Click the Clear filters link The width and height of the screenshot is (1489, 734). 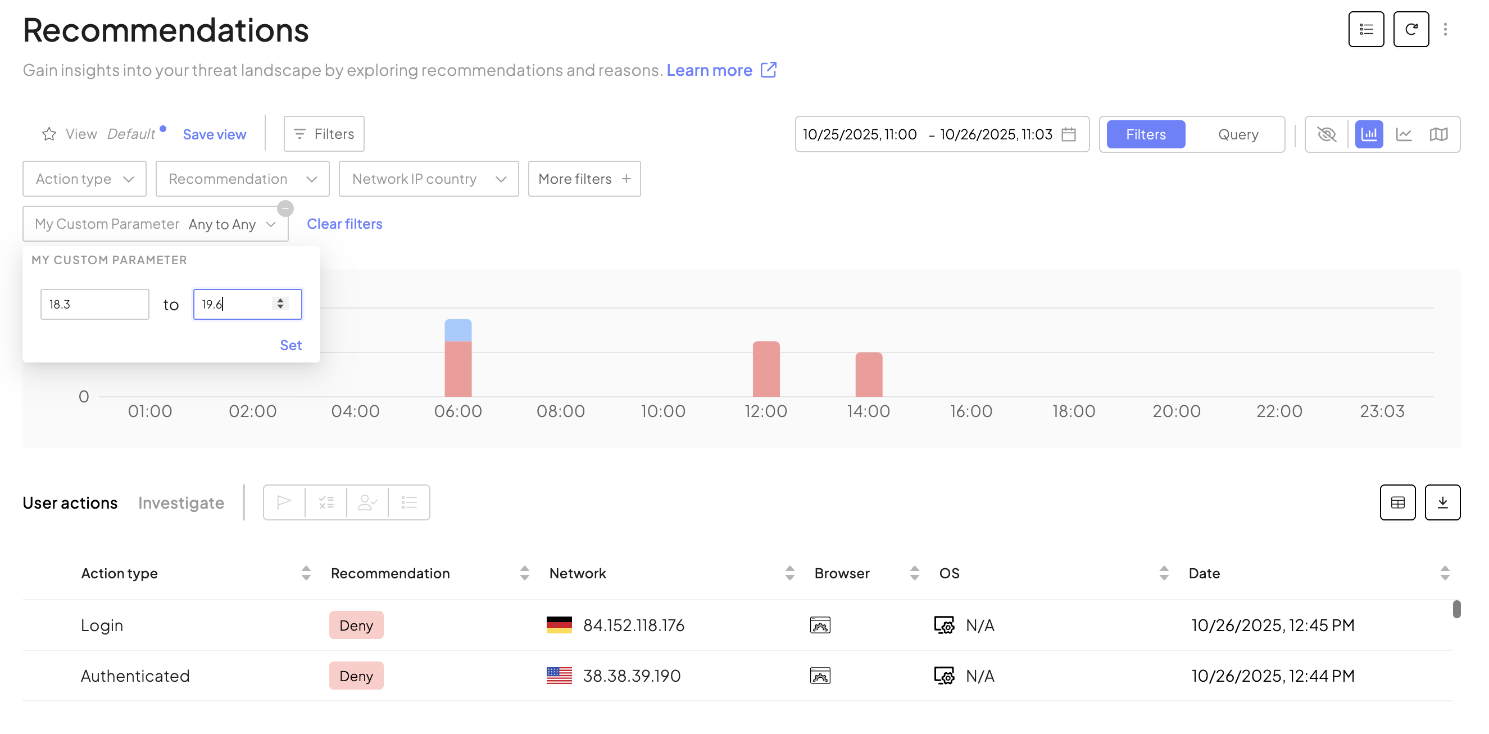point(344,224)
